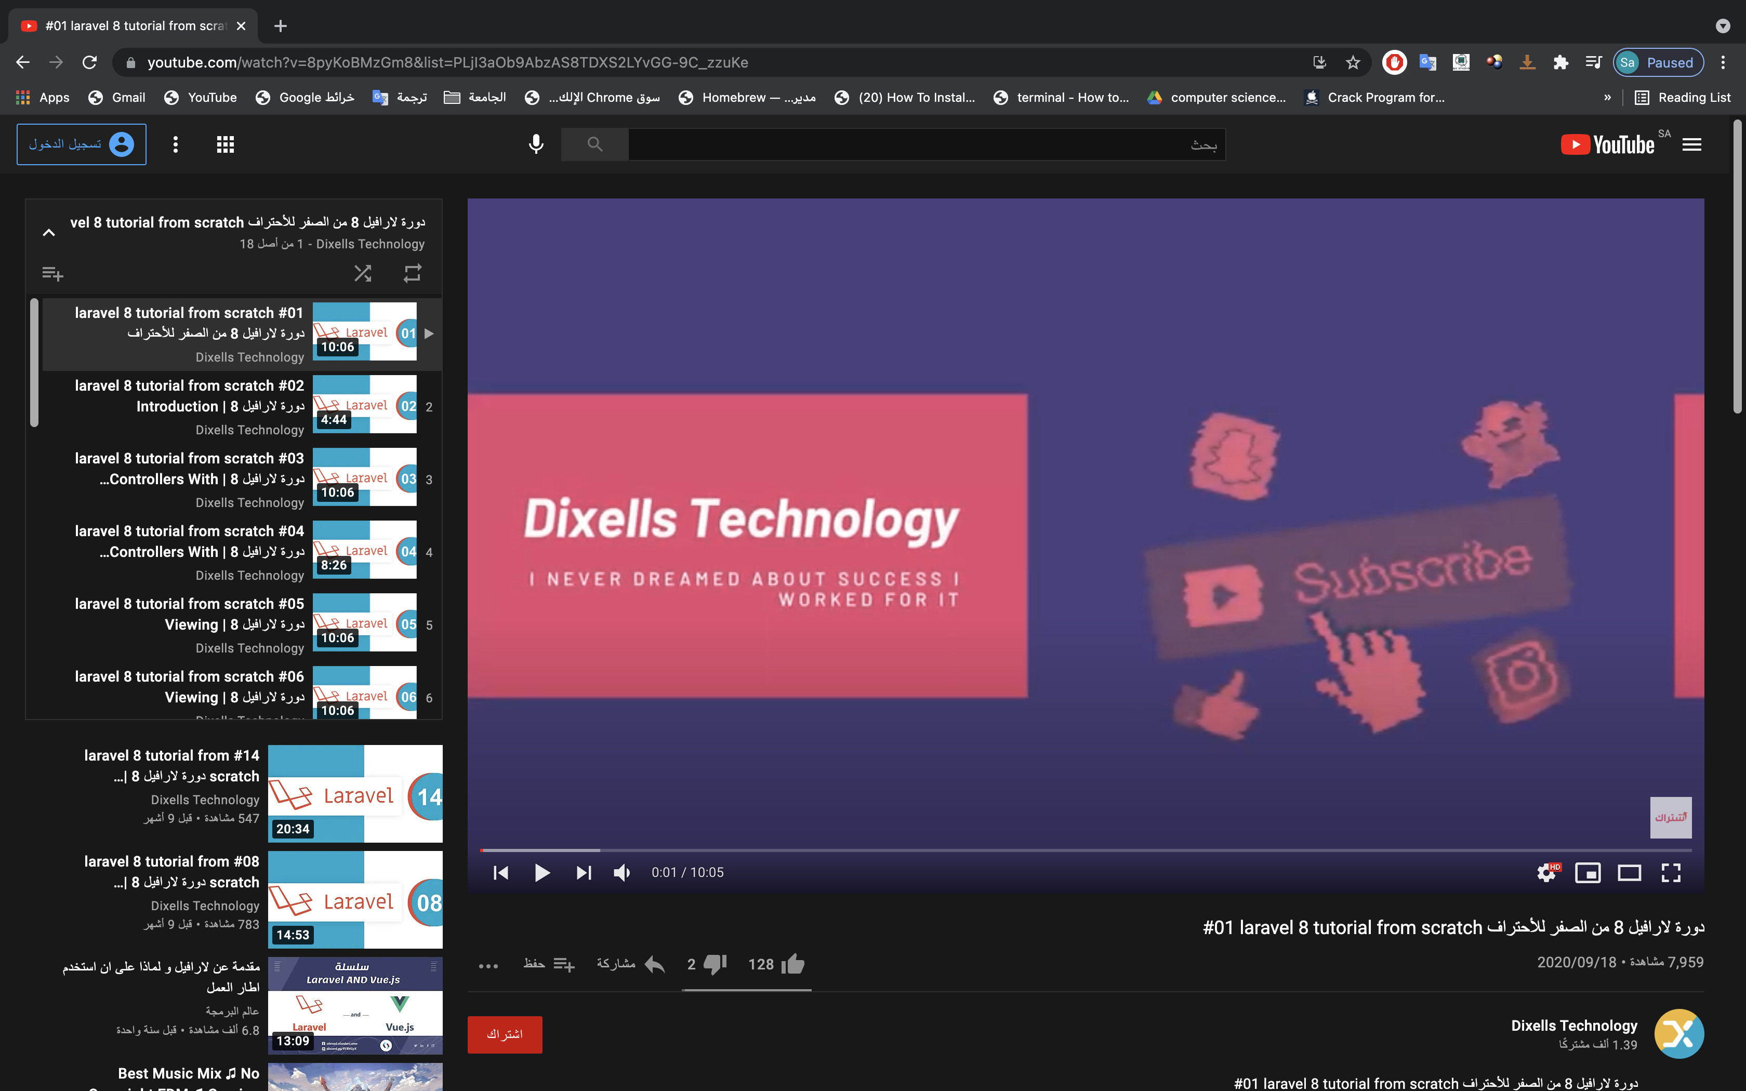Subscribe with the red اشتراك button
Viewport: 1746px width, 1091px height.
click(505, 1034)
